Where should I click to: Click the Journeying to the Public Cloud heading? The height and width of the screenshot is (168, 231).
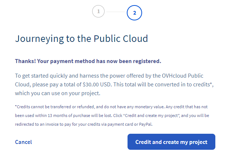81,39
